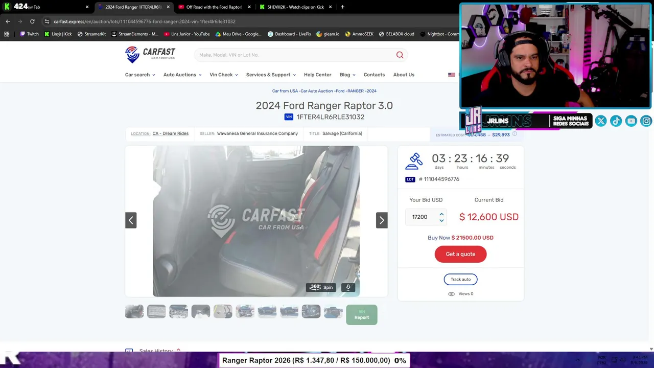Open the Meu Drive - Google bookmark
The width and height of the screenshot is (654, 368).
(x=239, y=34)
